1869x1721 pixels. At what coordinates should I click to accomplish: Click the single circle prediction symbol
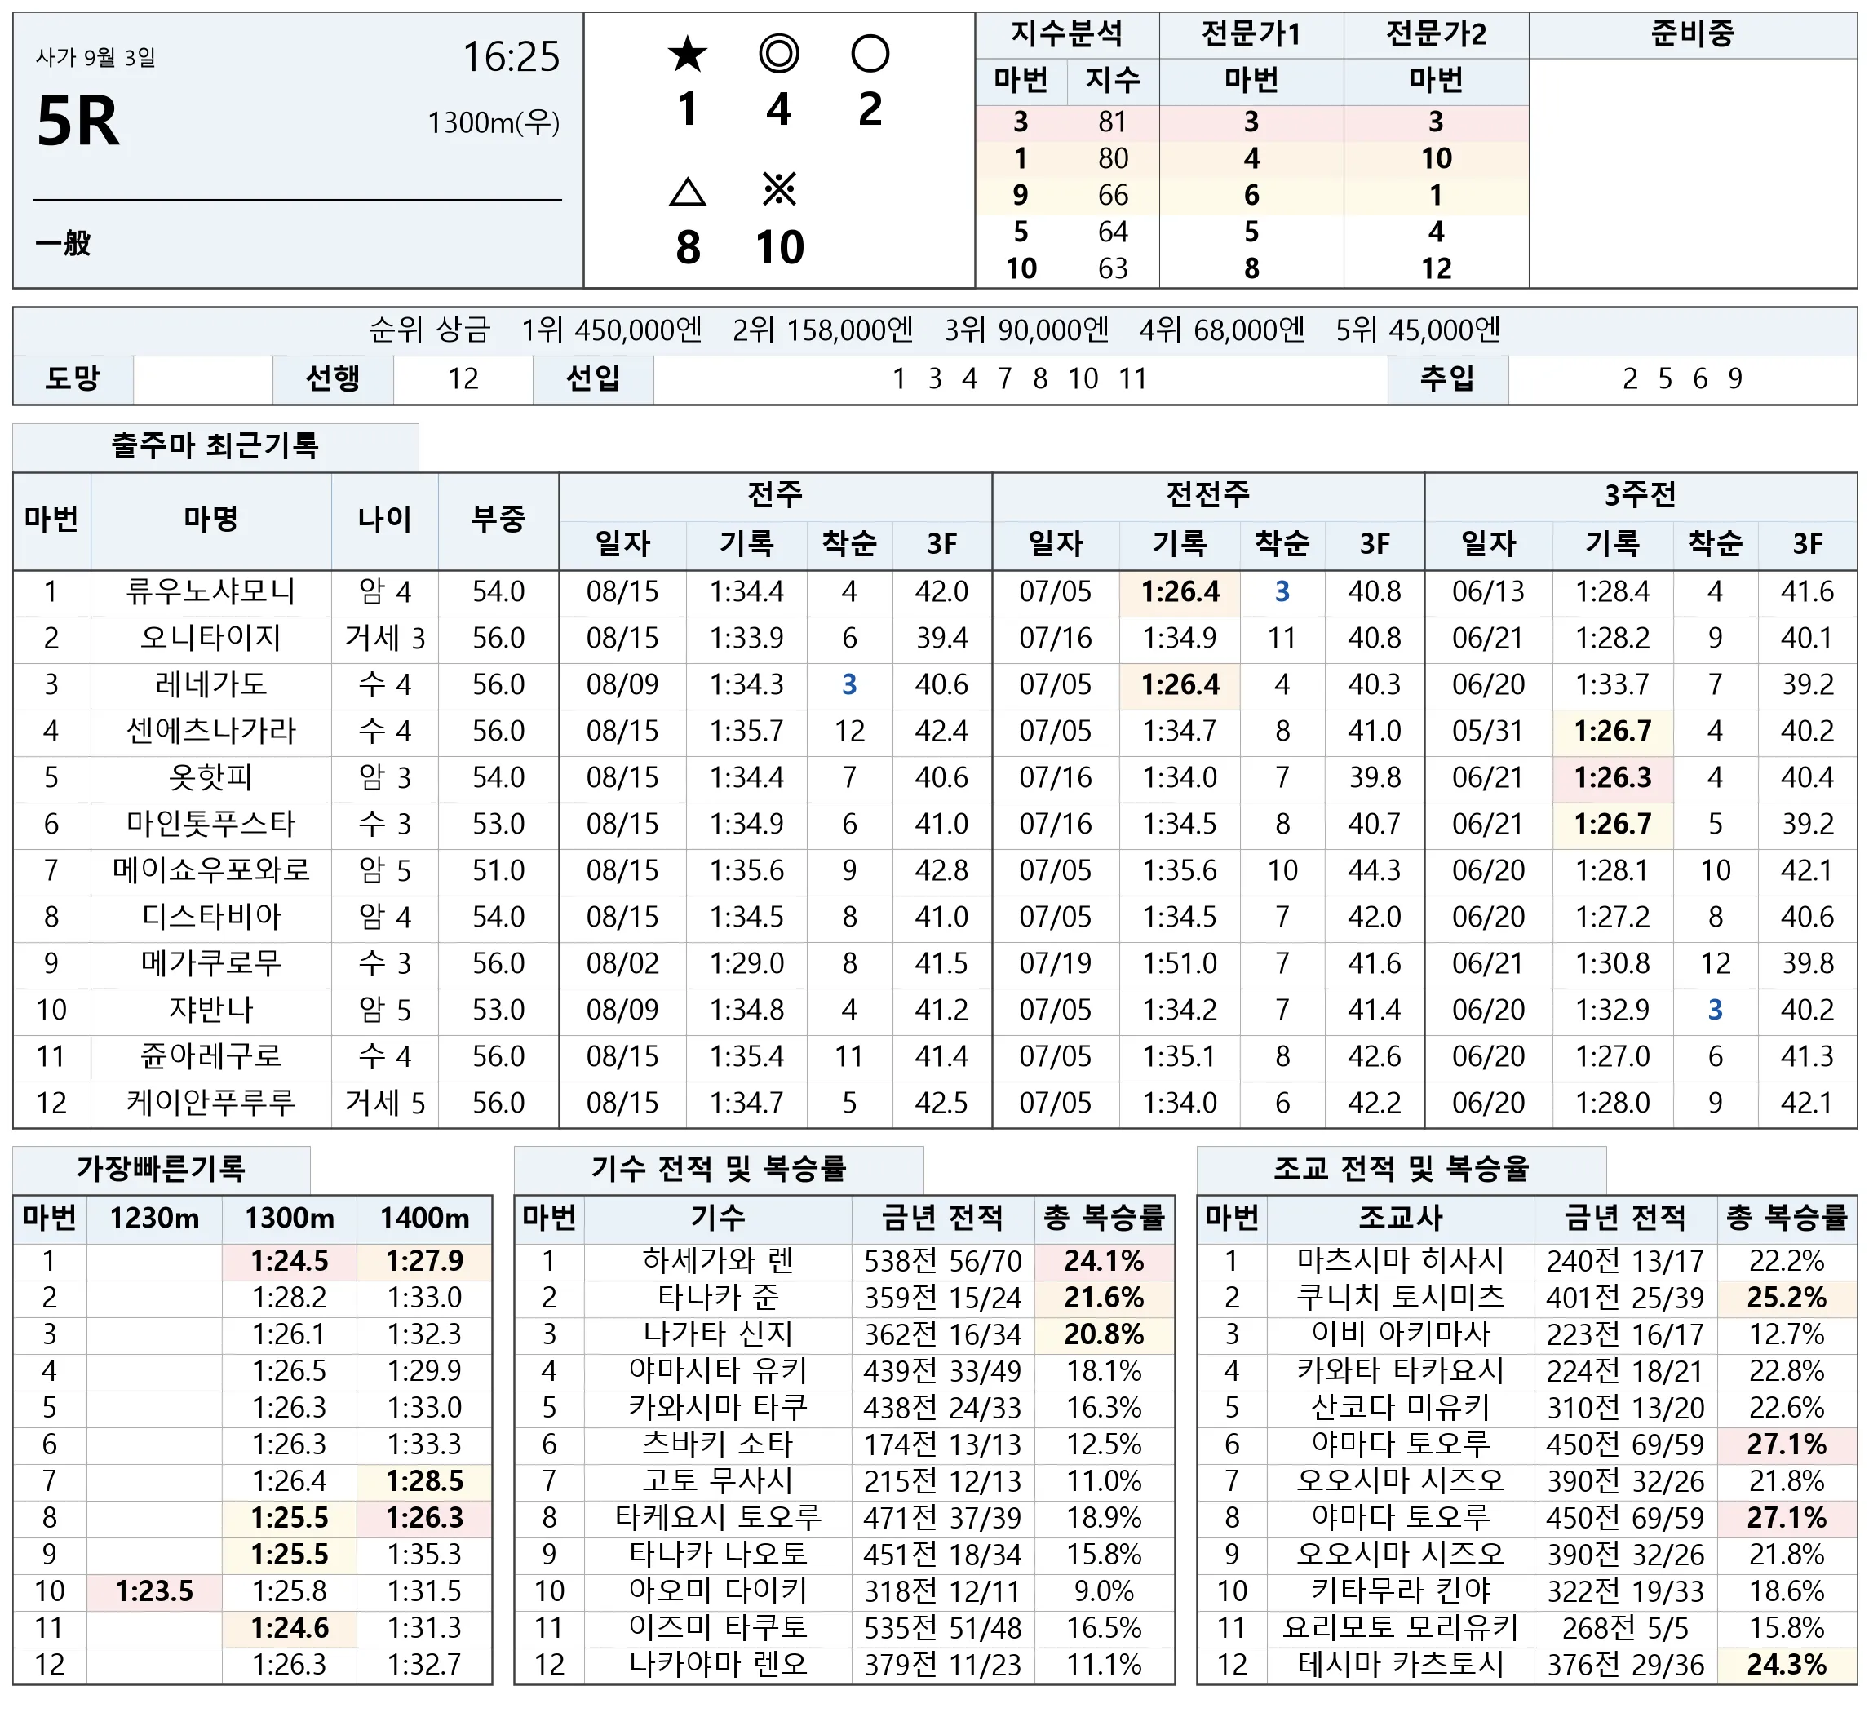tap(870, 54)
